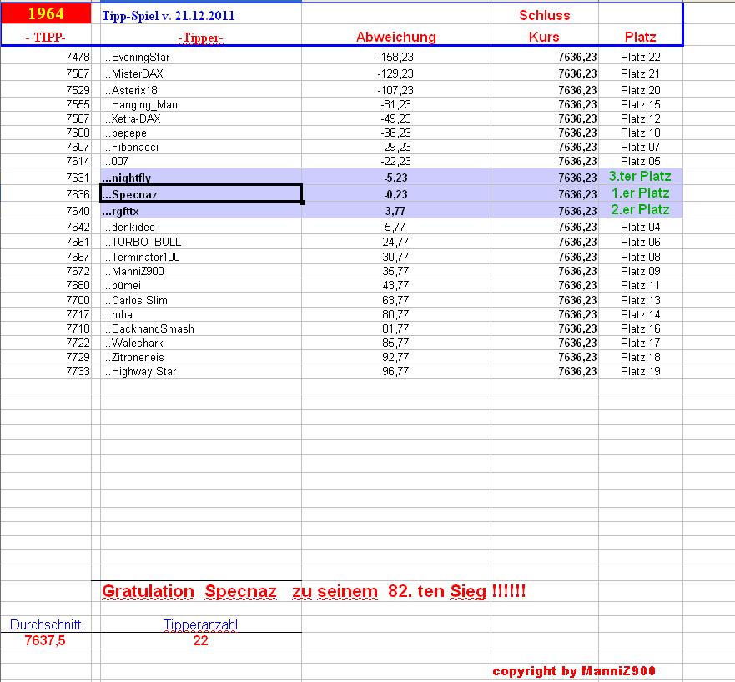
Task: Select the 3.ter Platz green label
Action: pos(639,177)
